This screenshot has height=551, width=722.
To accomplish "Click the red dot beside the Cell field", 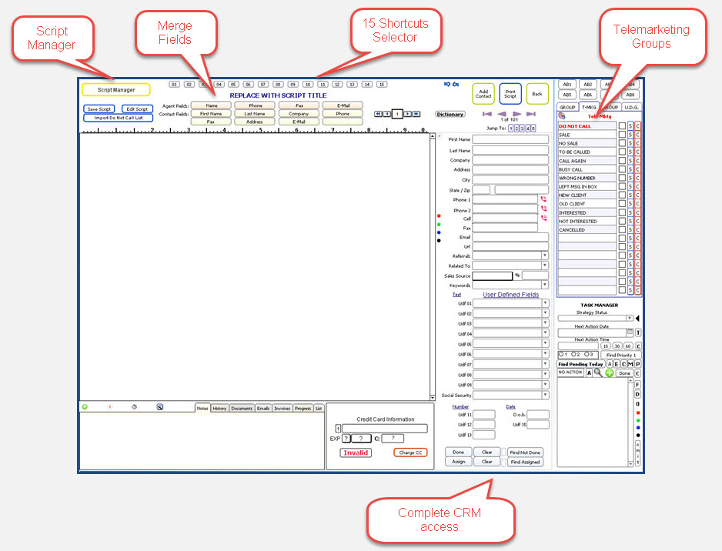I will click(439, 215).
